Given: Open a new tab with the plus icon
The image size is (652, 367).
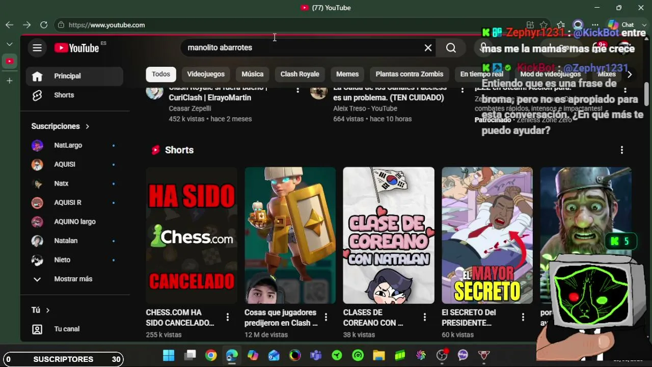Looking at the screenshot, I should click(x=9, y=81).
